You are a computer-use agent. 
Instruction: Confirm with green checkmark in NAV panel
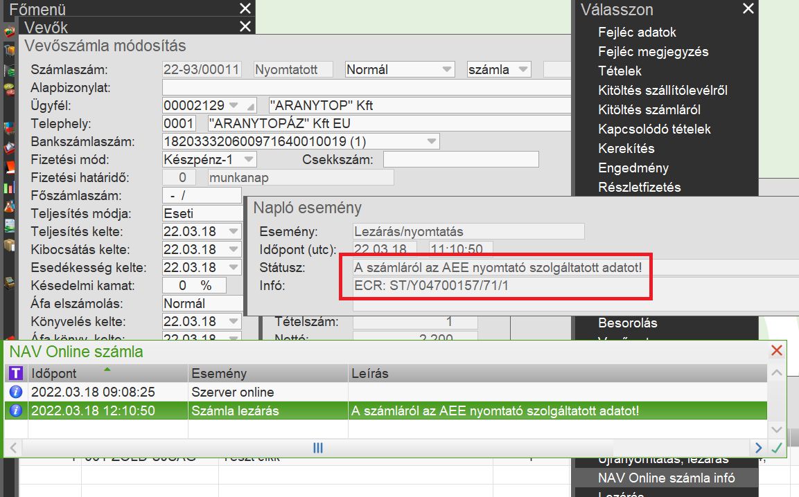tap(777, 448)
